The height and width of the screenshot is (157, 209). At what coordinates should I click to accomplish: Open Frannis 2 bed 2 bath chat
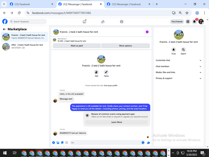coord(25,37)
